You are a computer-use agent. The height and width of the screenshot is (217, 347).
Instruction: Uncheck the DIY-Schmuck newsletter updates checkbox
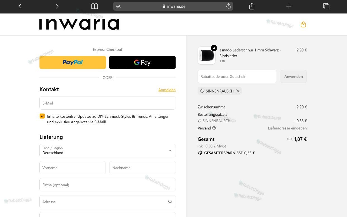[42, 116]
